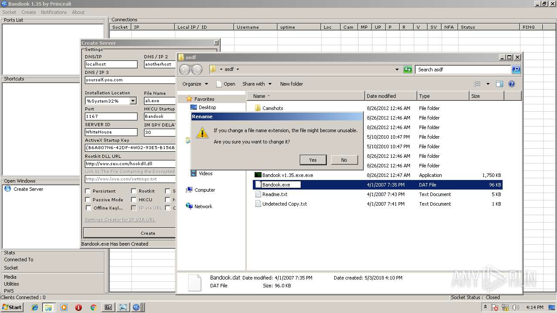Image resolution: width=557 pixels, height=313 pixels.
Task: Enable the Rootkit checkbox
Action: [134, 191]
